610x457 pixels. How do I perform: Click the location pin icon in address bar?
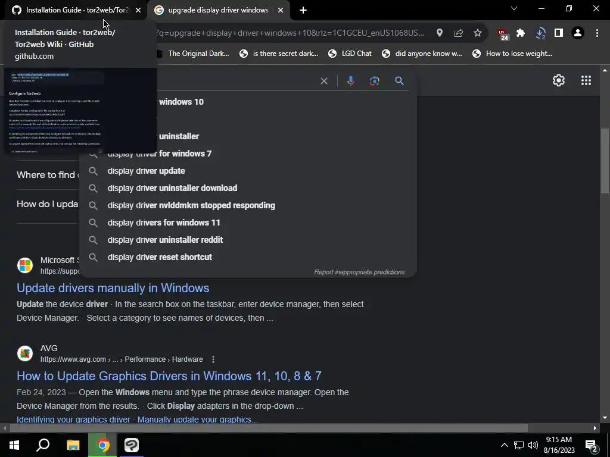click(x=440, y=33)
